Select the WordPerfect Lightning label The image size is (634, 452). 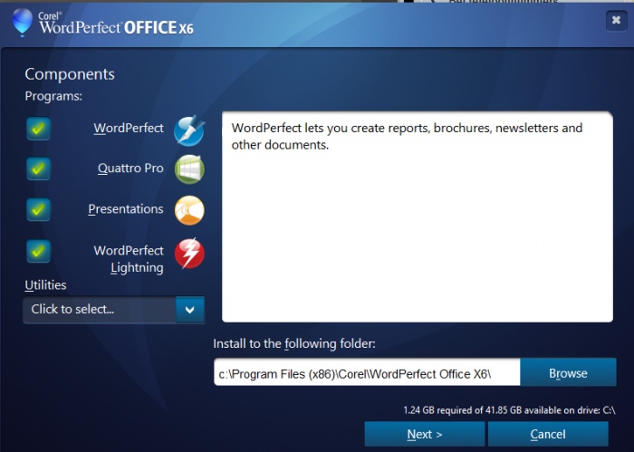[129, 259]
